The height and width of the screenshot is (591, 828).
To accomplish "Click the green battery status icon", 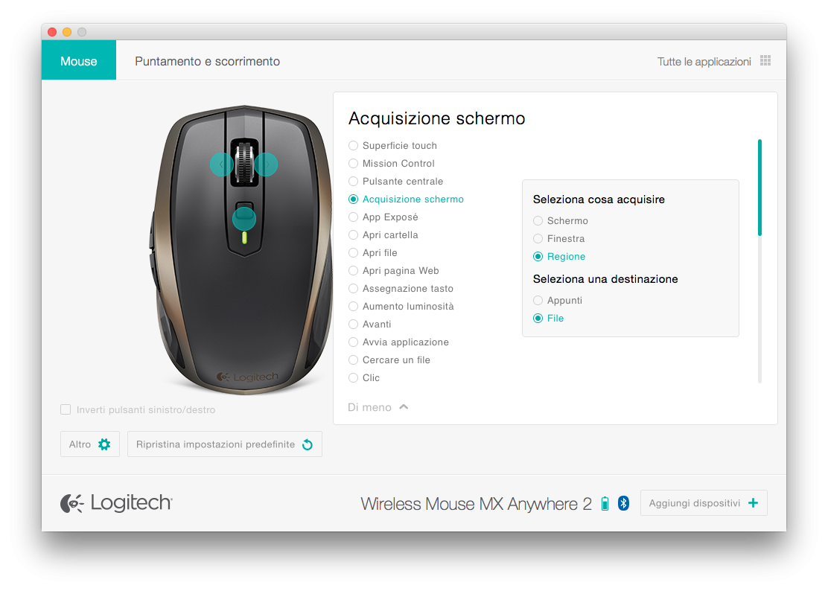I will (605, 503).
